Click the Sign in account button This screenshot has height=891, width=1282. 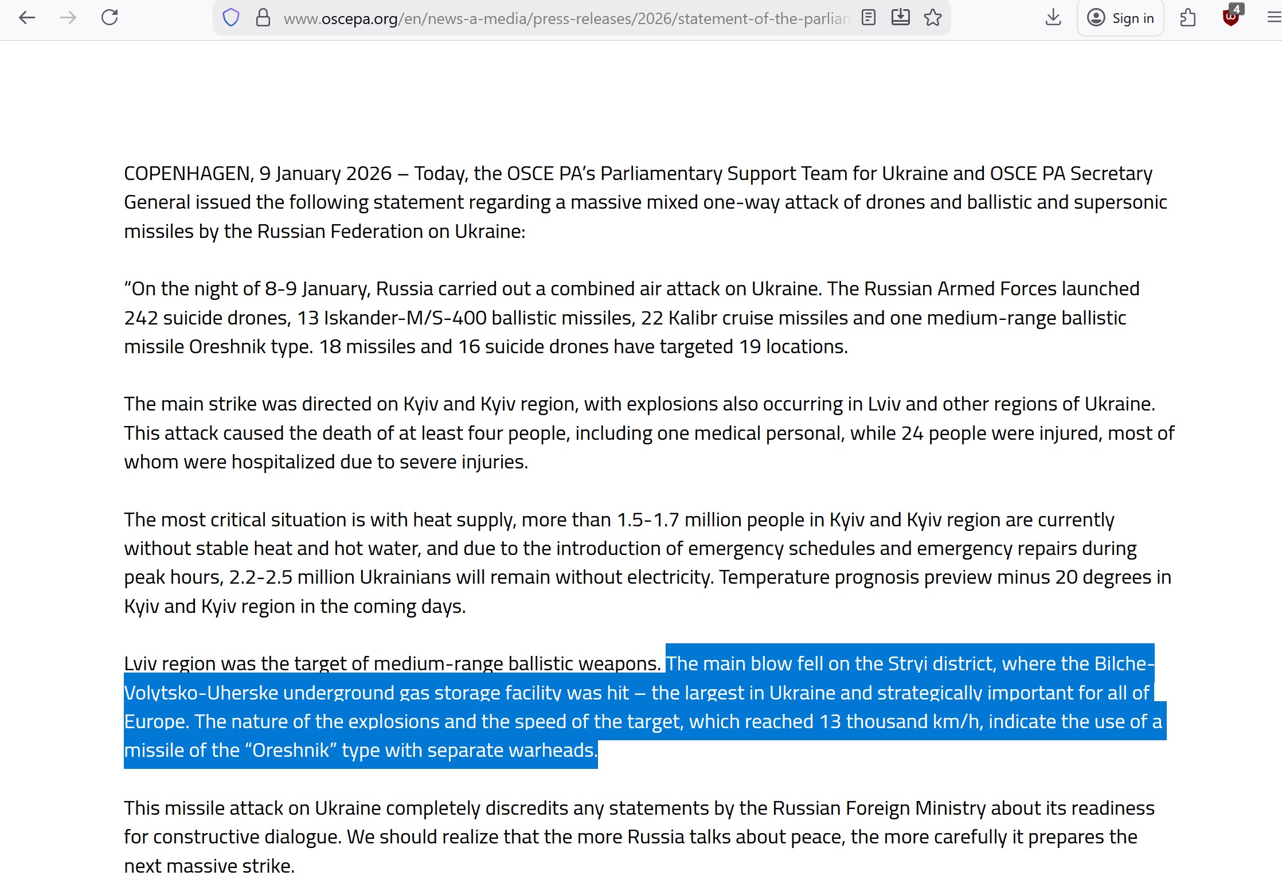(1120, 18)
